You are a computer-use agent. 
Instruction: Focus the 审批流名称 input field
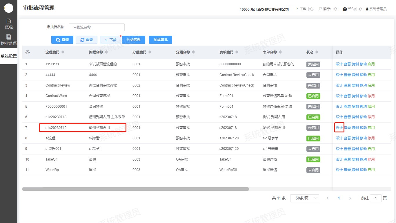pyautogui.click(x=97, y=27)
